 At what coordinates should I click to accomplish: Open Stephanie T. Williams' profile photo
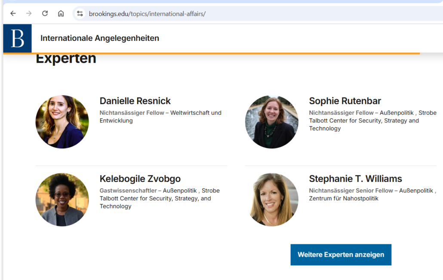(271, 200)
